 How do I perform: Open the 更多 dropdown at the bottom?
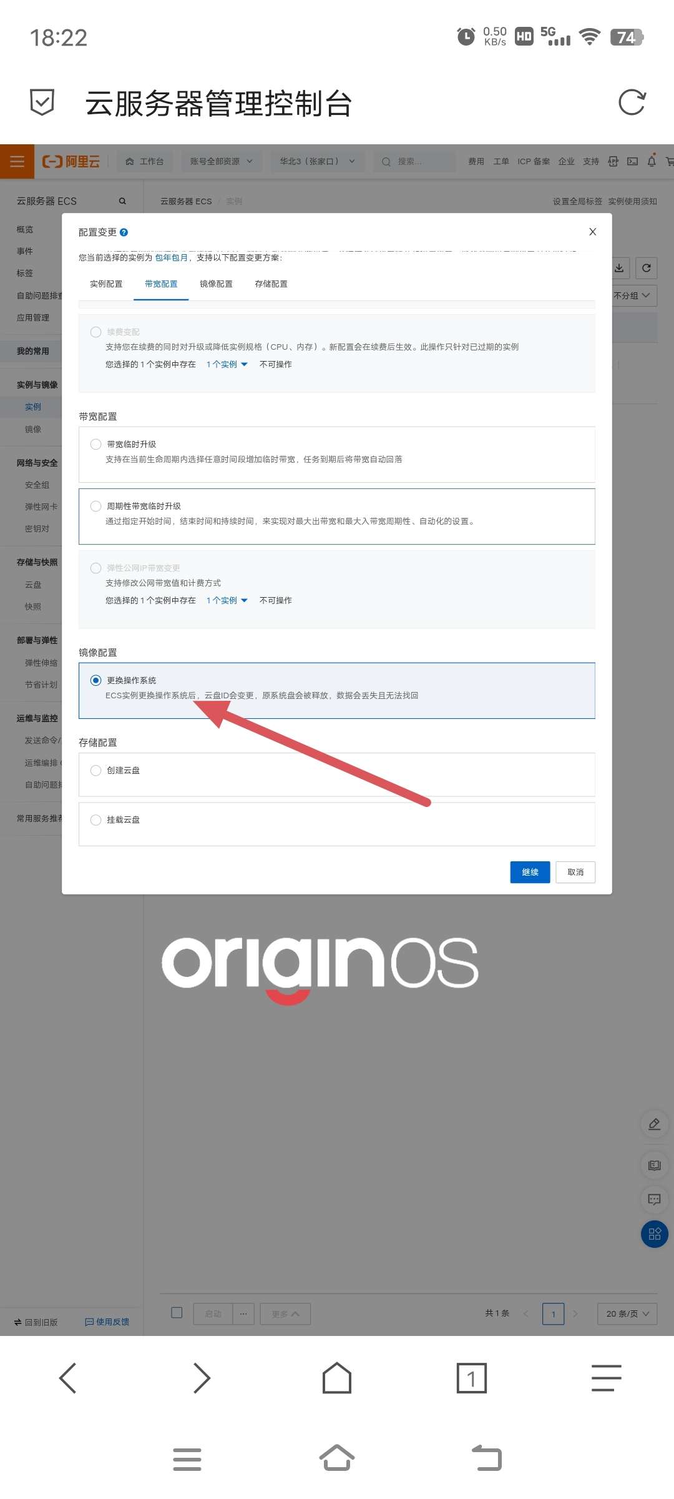pyautogui.click(x=285, y=1314)
